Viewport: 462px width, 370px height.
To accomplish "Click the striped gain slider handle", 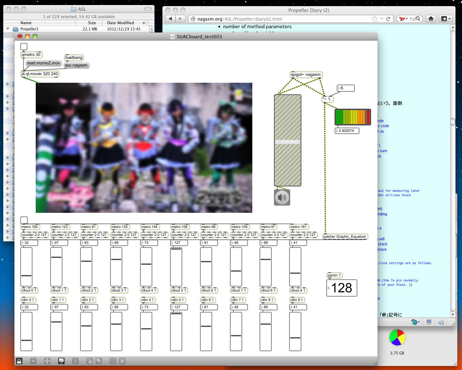I will pyautogui.click(x=287, y=142).
